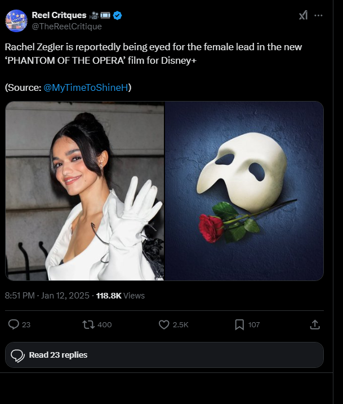Image resolution: width=343 pixels, height=404 pixels.
Task: Click the 107 bookmarks count
Action: click(x=254, y=325)
